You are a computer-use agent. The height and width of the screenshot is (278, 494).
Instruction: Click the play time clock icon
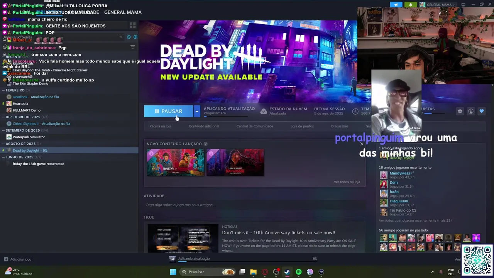[x=355, y=111]
